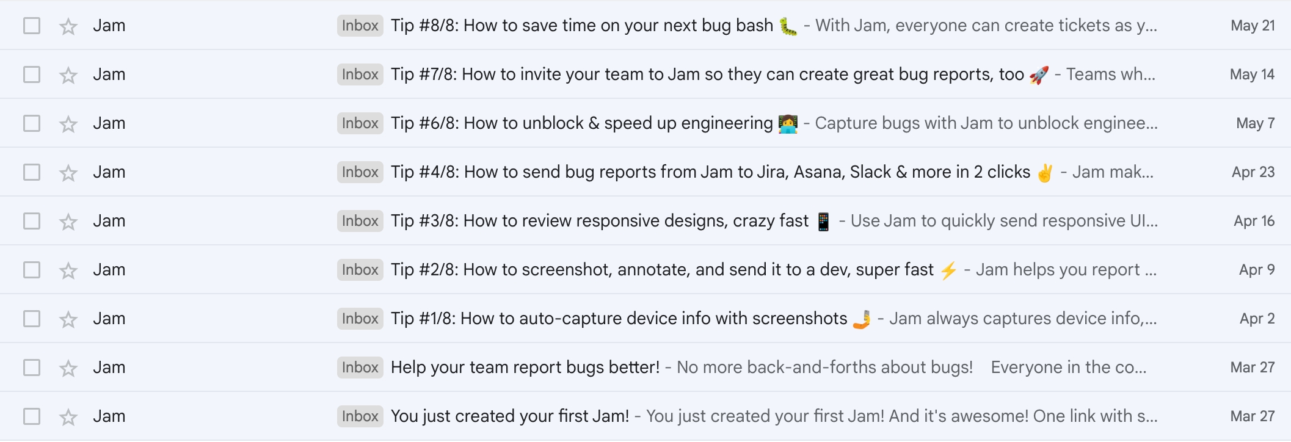Select the Tip #8/8 email checkbox
Viewport: 1291px width, 442px height.
coord(32,26)
